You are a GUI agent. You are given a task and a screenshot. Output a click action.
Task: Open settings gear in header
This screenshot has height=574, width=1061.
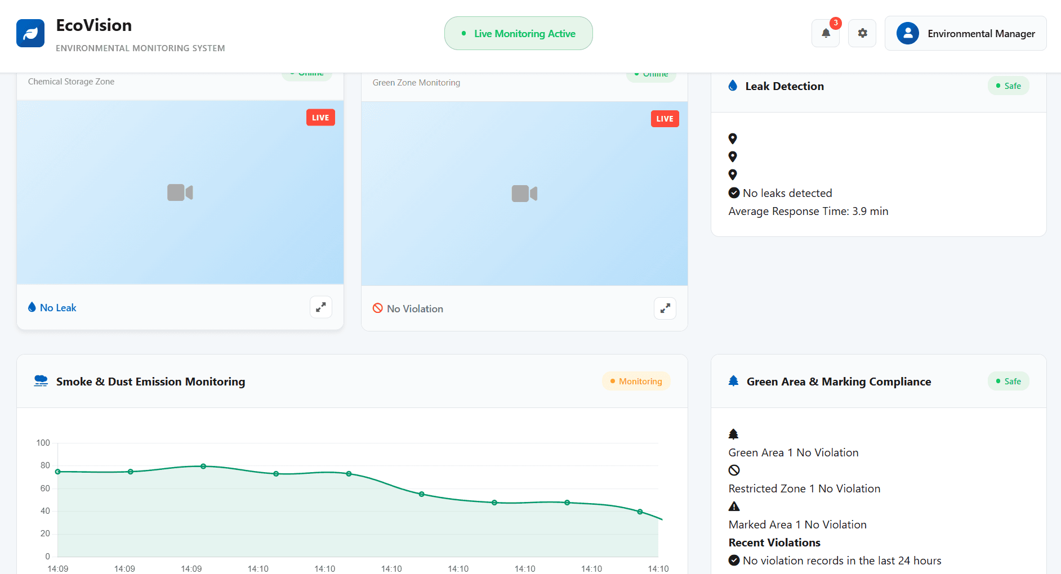tap(862, 33)
